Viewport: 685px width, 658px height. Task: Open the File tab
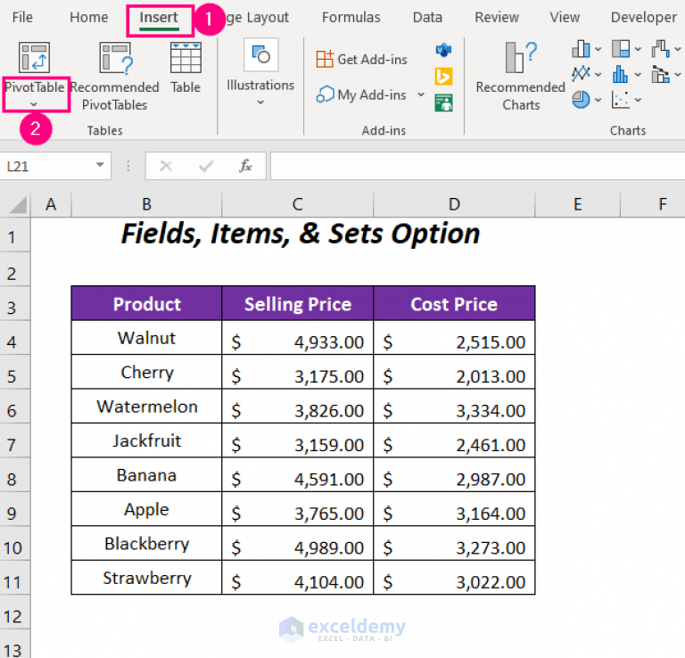pyautogui.click(x=22, y=17)
